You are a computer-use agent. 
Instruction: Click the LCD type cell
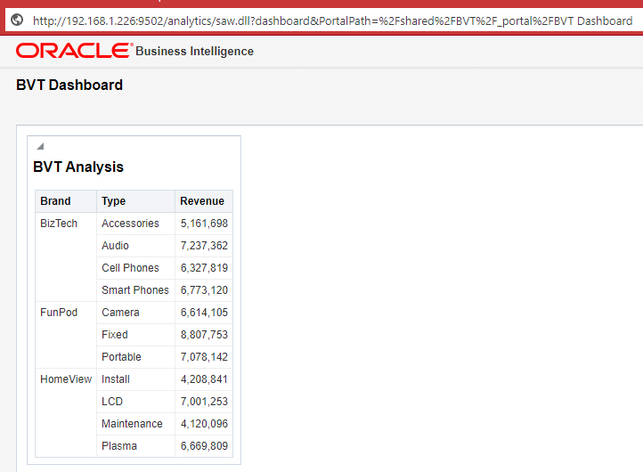point(135,402)
